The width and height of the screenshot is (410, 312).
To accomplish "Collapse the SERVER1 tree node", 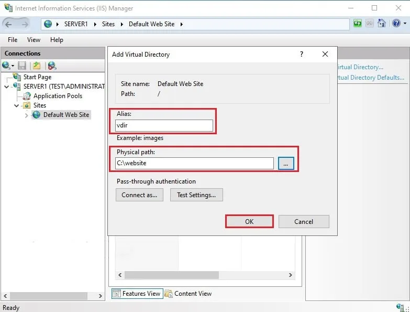I will click(x=7, y=87).
